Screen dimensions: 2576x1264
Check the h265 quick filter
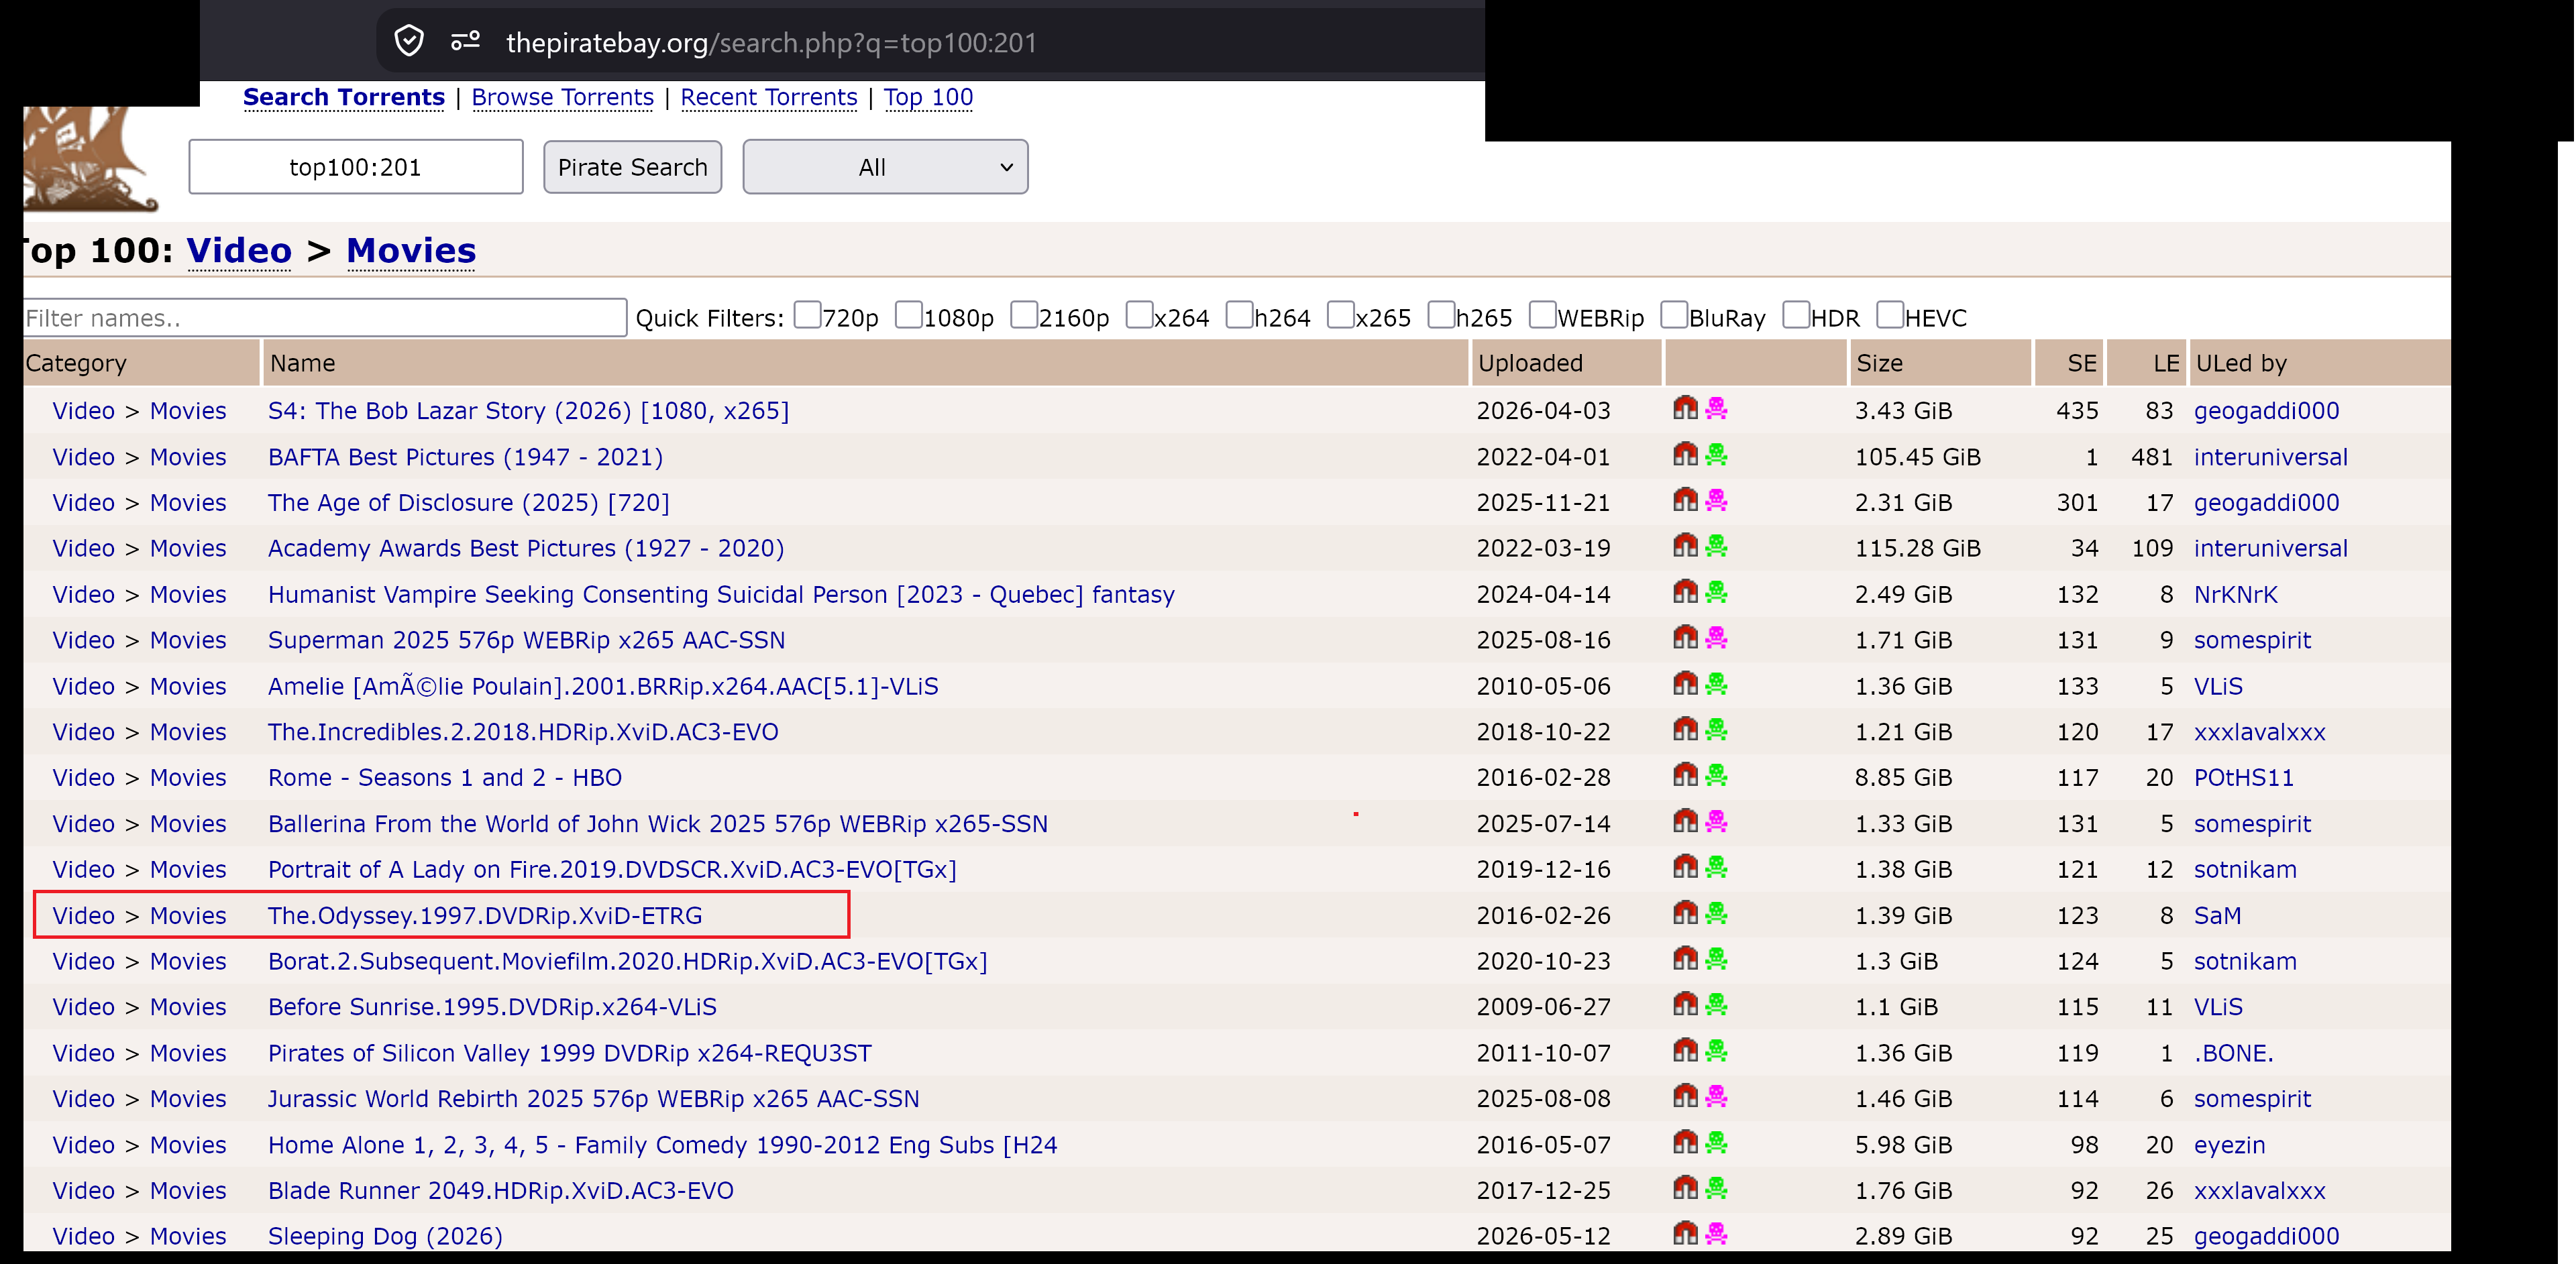(1442, 314)
